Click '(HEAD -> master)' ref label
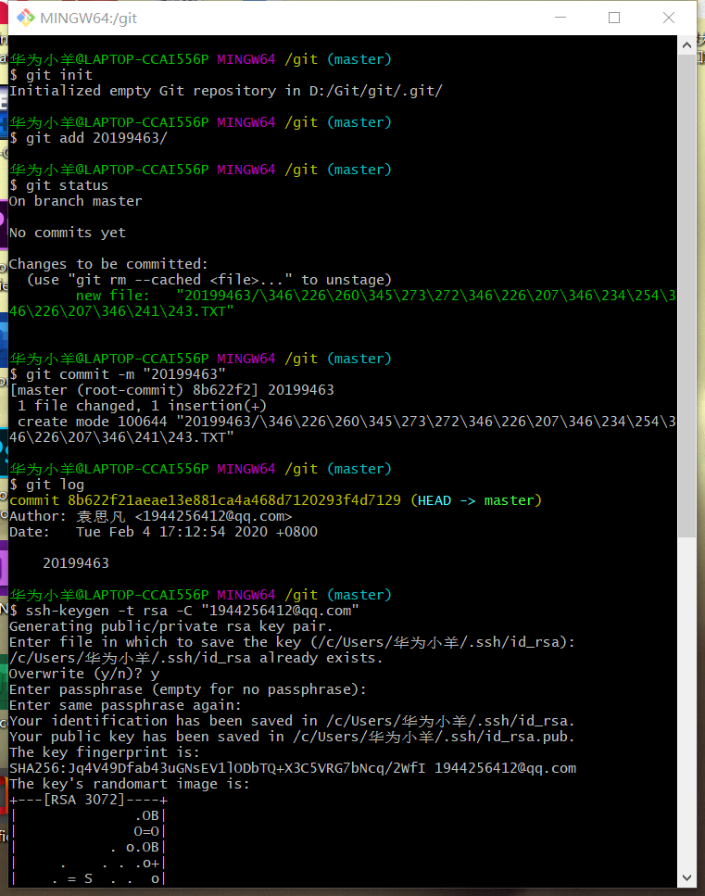The image size is (705, 896). click(x=476, y=500)
